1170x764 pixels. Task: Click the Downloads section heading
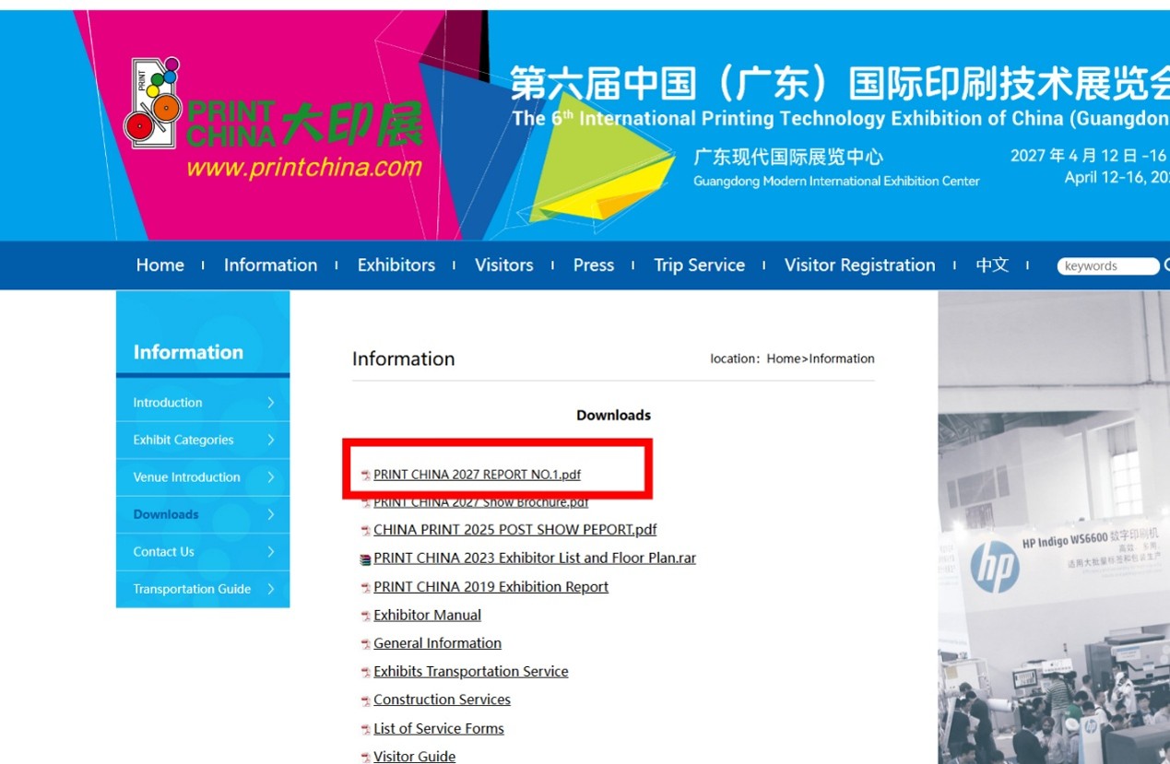[614, 416]
